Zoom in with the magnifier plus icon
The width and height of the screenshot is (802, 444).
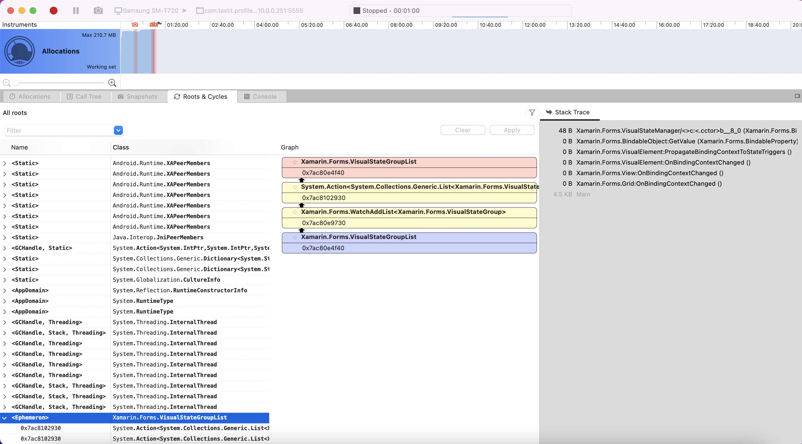tap(112, 83)
